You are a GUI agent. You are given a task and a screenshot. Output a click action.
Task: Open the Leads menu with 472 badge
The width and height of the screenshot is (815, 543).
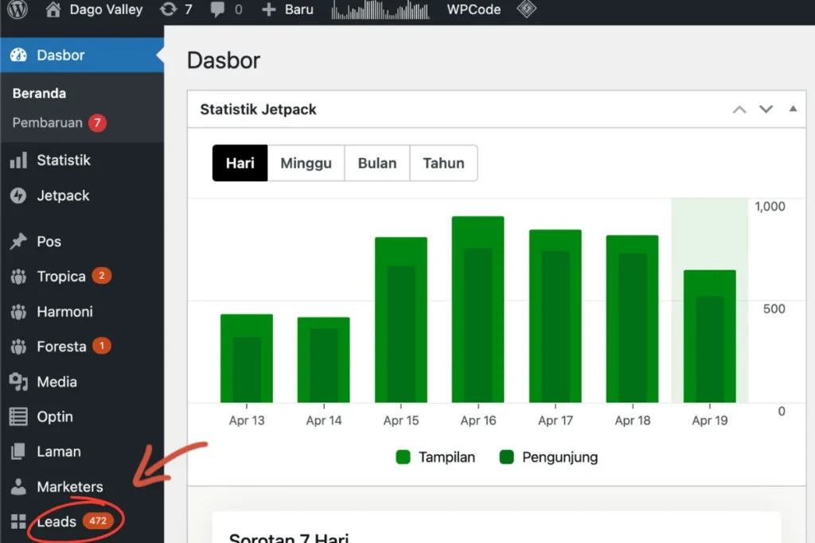coord(57,522)
